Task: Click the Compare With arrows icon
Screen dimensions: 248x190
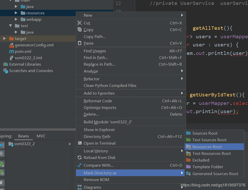Action: click(80, 165)
